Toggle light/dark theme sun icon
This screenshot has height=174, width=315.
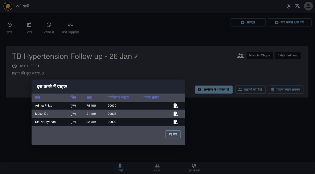tap(289, 6)
